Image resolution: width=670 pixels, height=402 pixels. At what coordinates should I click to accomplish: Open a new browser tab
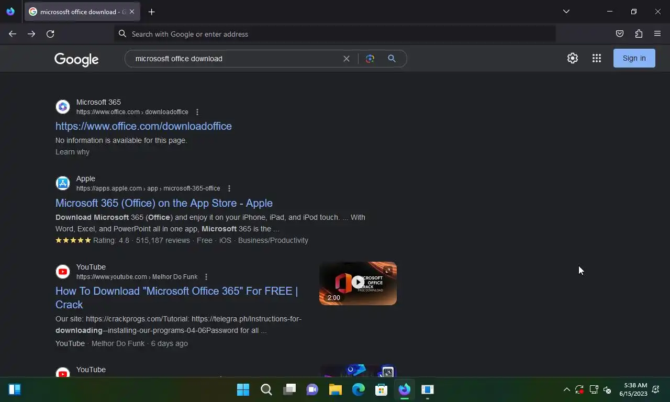pos(151,12)
